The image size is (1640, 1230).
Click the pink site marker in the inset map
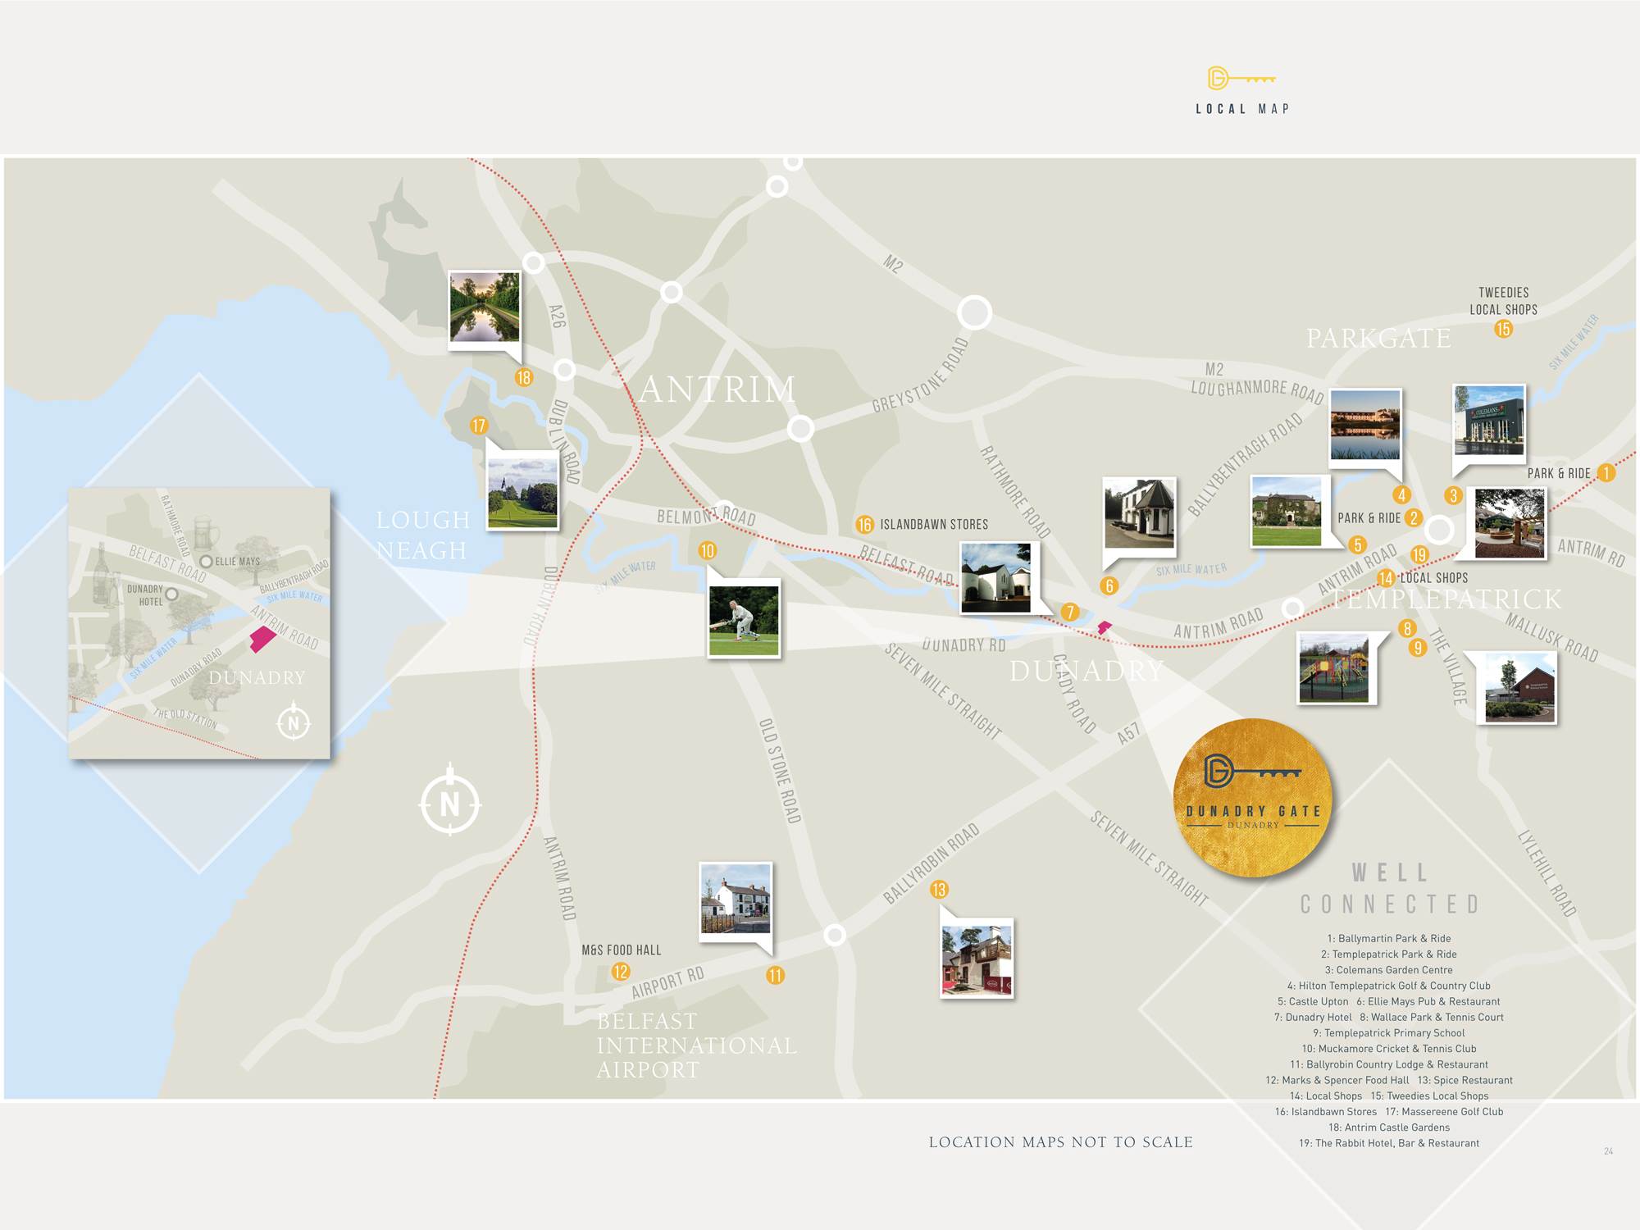(x=263, y=639)
